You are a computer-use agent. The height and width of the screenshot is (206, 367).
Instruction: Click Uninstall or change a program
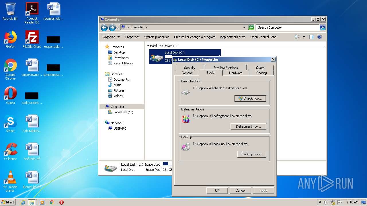point(195,37)
